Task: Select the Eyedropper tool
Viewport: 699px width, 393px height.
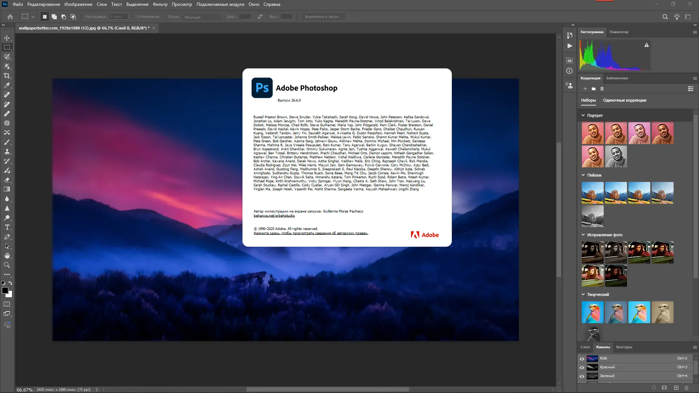Action: [x=7, y=85]
